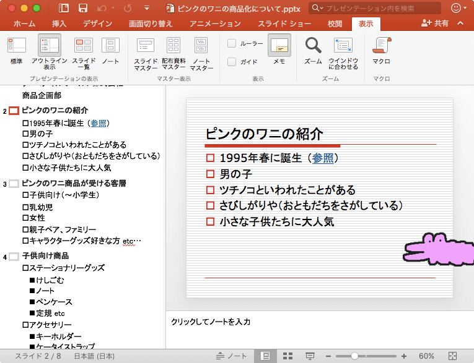474x363 pixels.
Task: Click the Undo arrow icon
Action: (x=102, y=8)
